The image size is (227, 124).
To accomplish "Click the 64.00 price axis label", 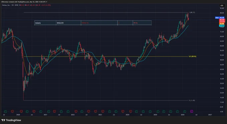I will [222, 41].
